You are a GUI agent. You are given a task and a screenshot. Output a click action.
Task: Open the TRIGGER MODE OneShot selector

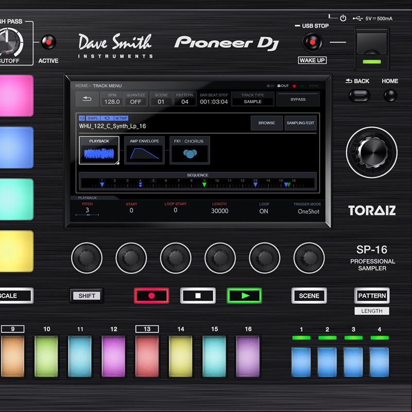pyautogui.click(x=309, y=211)
